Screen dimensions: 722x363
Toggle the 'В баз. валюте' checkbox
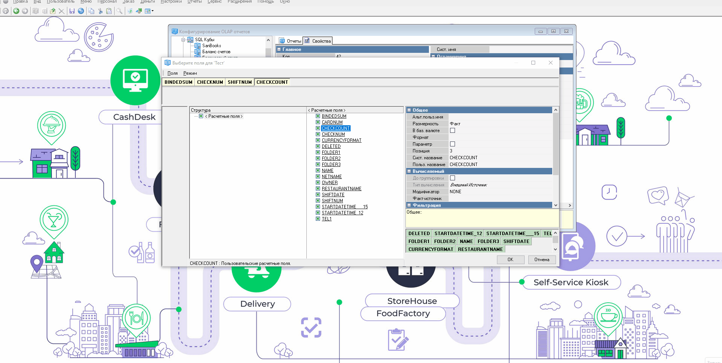(x=452, y=131)
